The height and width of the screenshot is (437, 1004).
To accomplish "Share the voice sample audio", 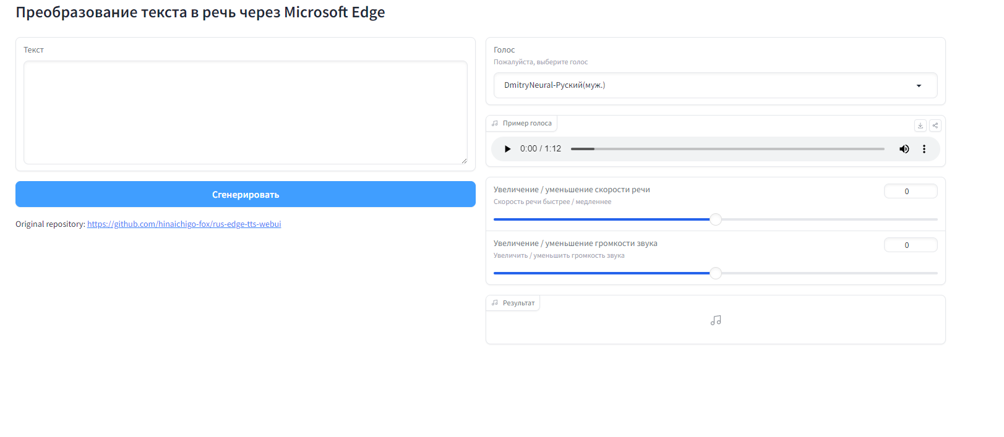I will coord(935,125).
